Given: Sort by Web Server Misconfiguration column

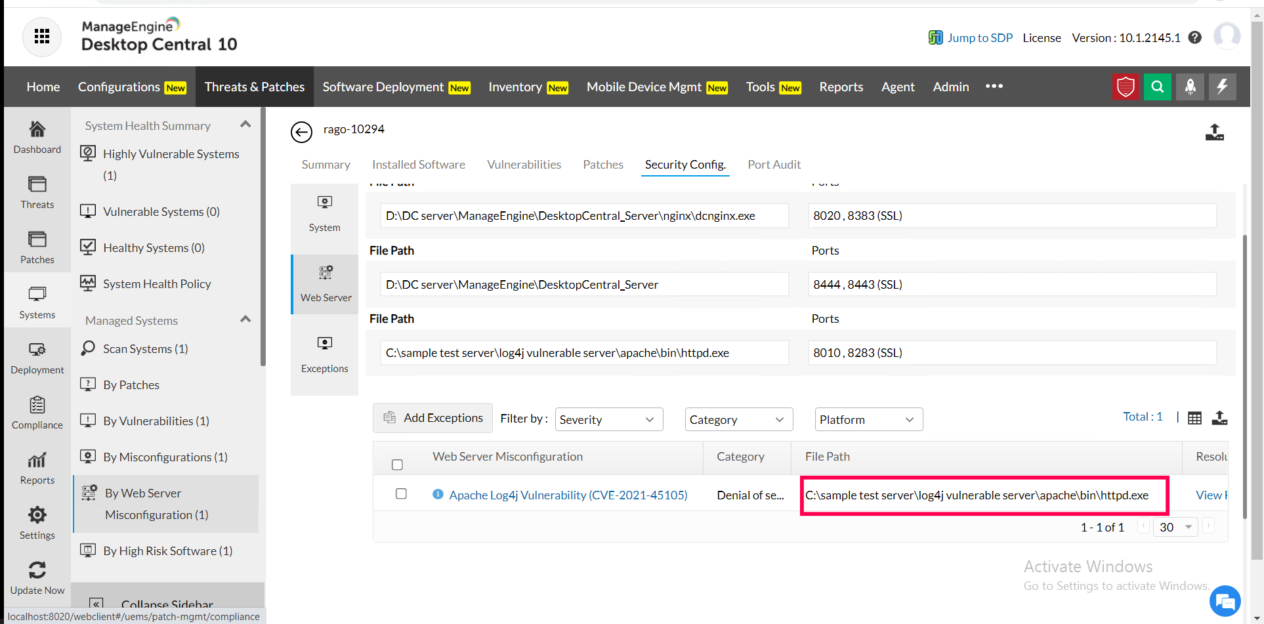Looking at the screenshot, I should tap(507, 457).
